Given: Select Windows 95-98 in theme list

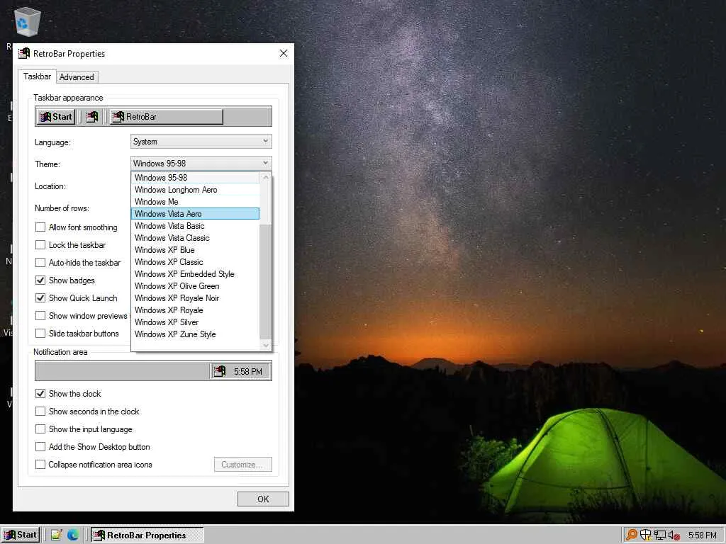Looking at the screenshot, I should pos(196,178).
